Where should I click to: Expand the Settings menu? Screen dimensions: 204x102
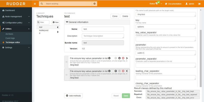point(16,48)
